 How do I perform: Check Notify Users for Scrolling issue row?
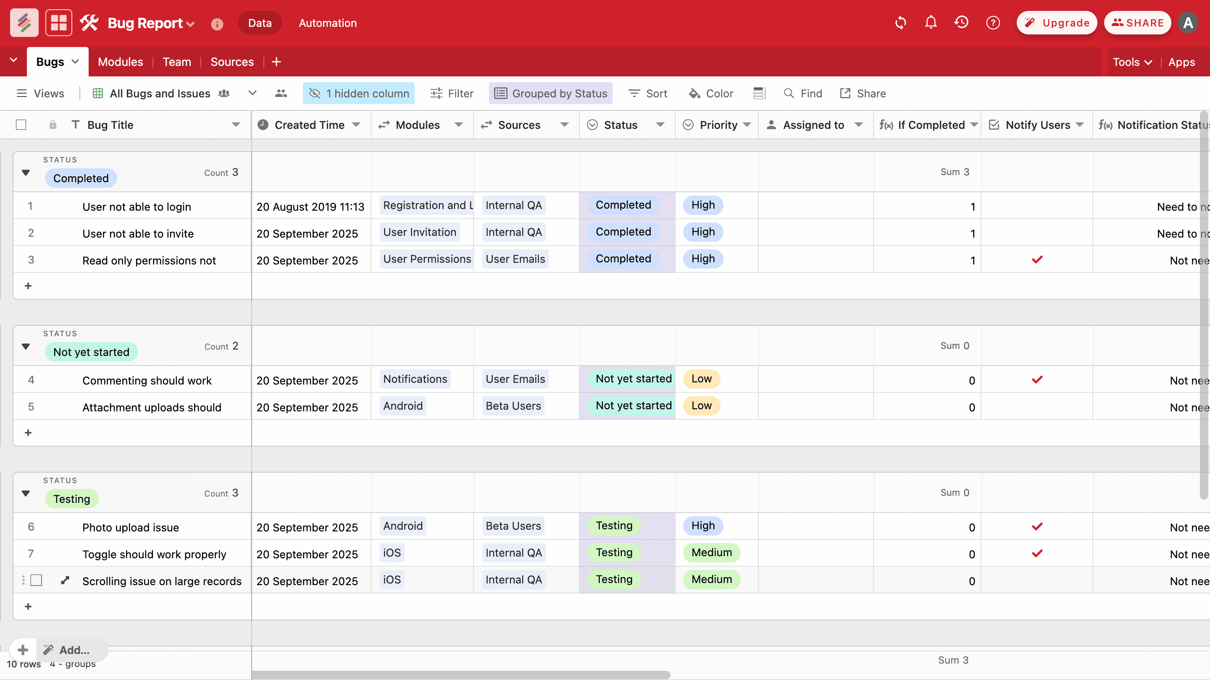[1036, 580]
